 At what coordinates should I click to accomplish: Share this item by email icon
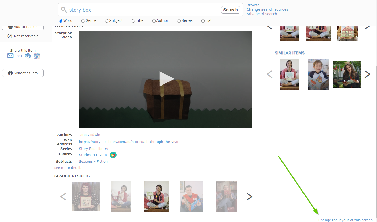10,56
